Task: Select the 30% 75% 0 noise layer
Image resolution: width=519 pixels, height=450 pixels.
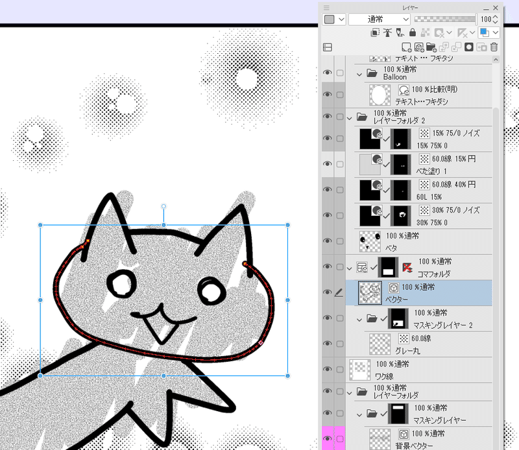Action: point(418,216)
